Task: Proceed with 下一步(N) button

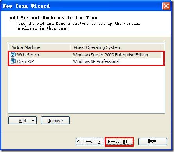Action: [119, 142]
